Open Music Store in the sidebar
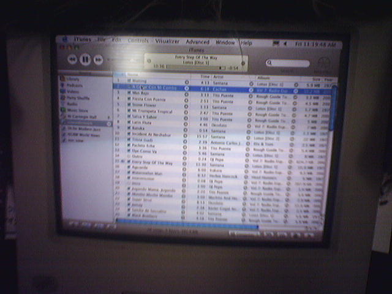This screenshot has height=294, width=392. (x=77, y=110)
